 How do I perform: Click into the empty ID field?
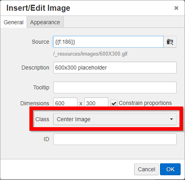click(x=115, y=139)
